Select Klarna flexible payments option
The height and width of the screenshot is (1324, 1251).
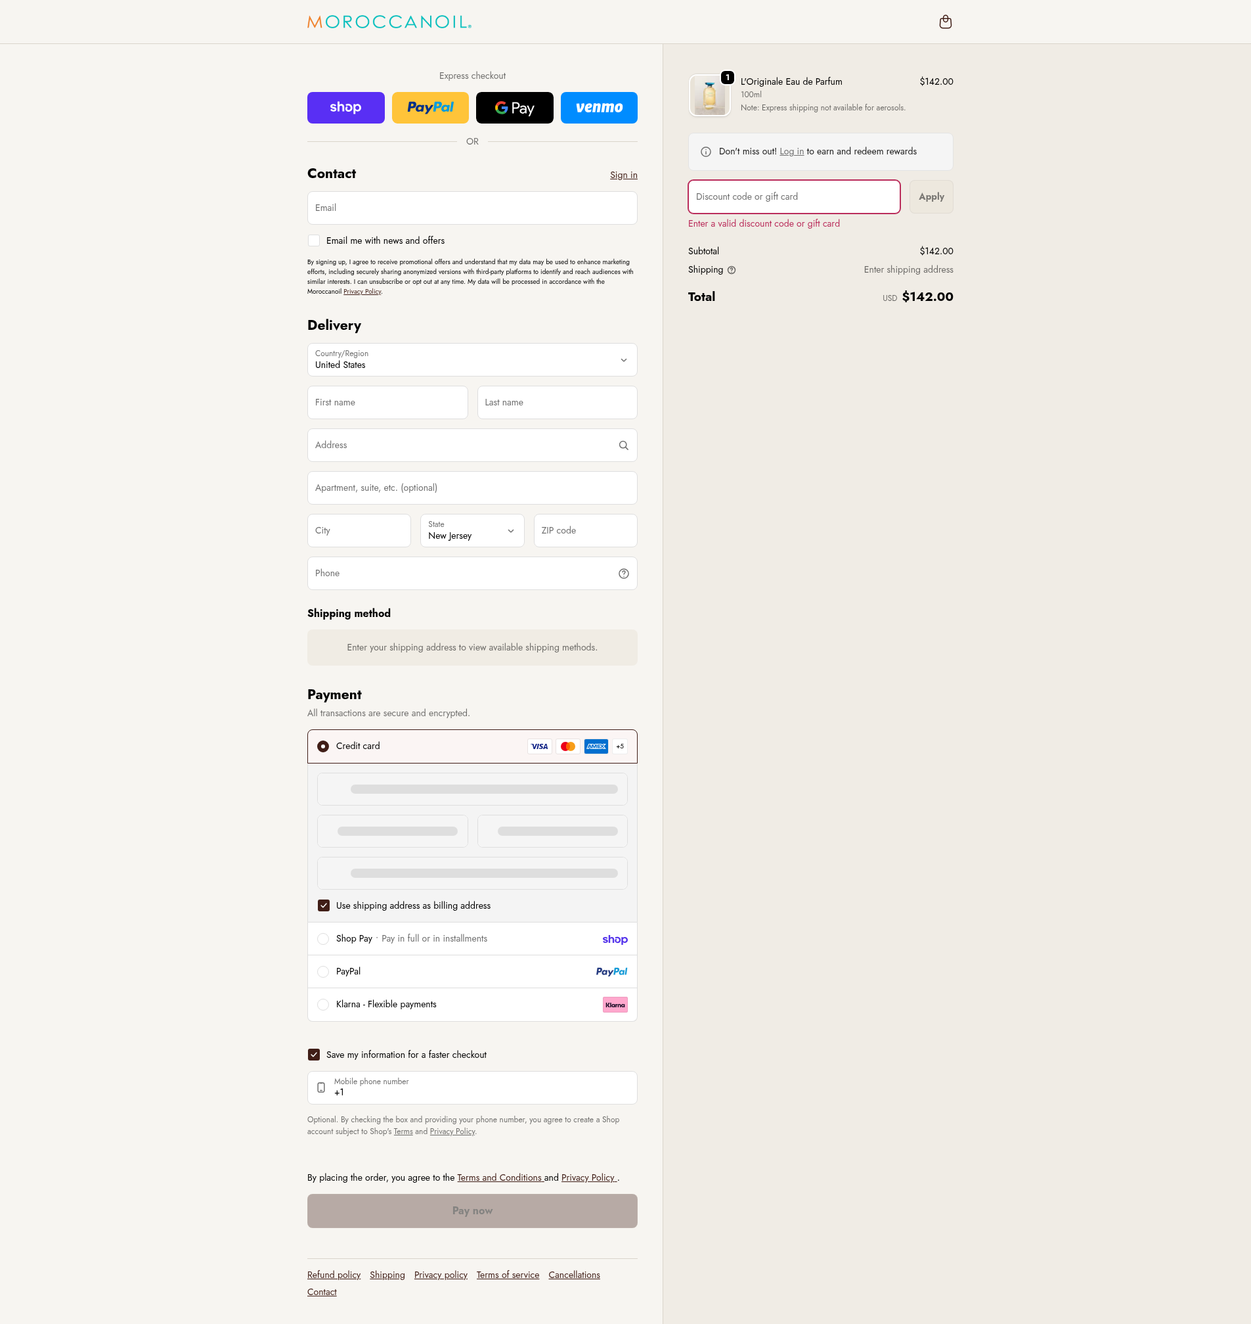click(323, 1005)
